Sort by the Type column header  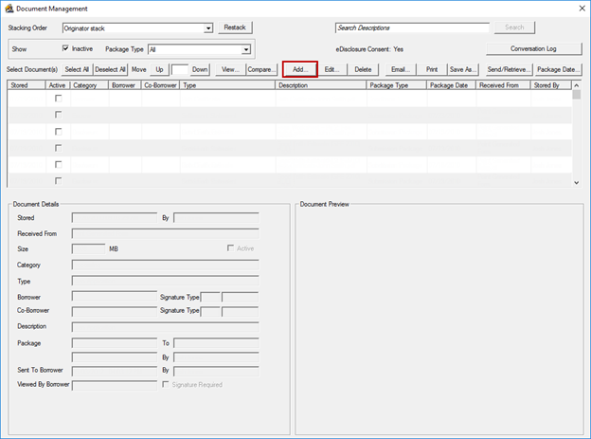[227, 85]
